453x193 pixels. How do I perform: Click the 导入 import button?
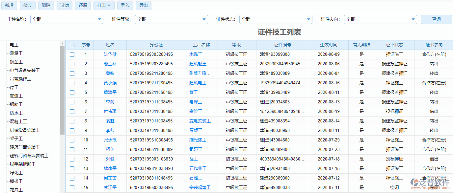(x=125, y=6)
